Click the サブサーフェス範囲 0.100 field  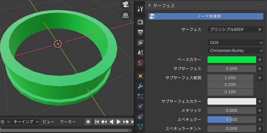click(x=230, y=92)
